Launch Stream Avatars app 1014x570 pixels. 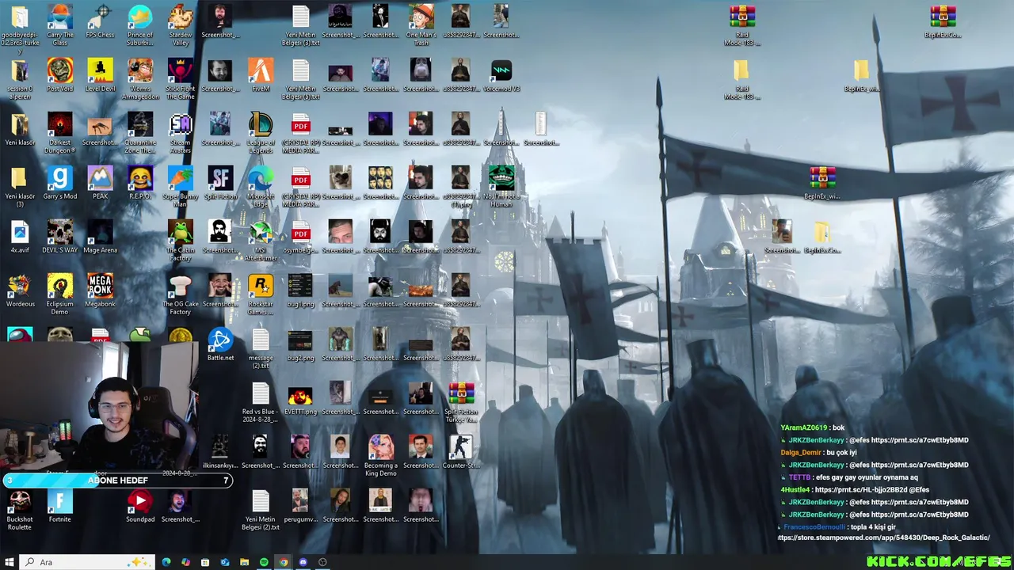click(181, 132)
